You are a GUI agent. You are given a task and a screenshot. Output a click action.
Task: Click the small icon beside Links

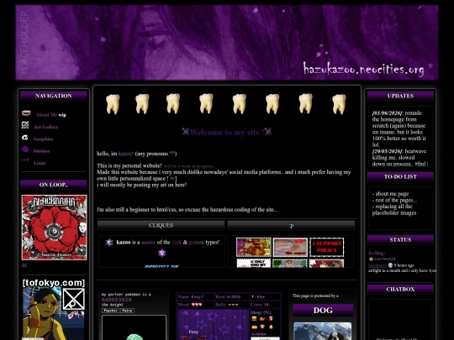point(25,160)
